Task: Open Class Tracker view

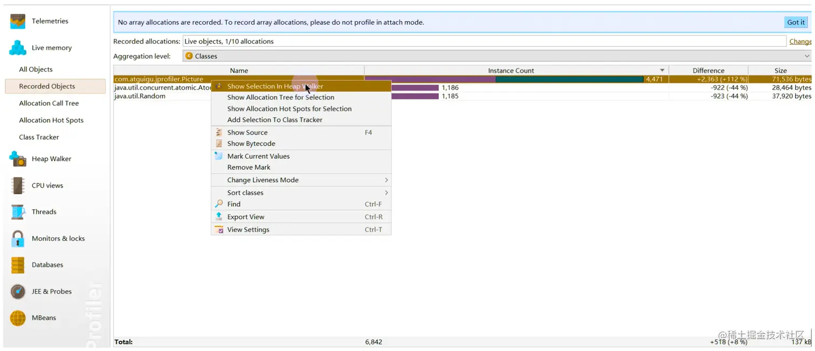Action: pos(39,137)
